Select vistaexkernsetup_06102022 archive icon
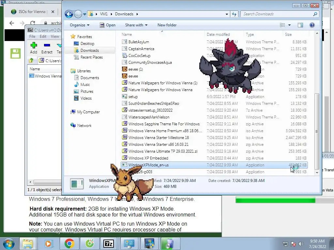Image resolution: width=334 pixels, height=250 pixels. [124, 110]
